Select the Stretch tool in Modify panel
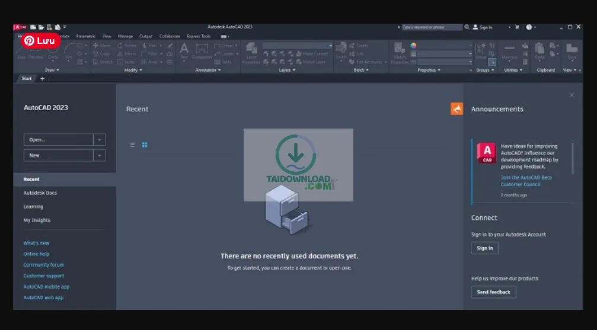The width and height of the screenshot is (597, 330). point(103,62)
